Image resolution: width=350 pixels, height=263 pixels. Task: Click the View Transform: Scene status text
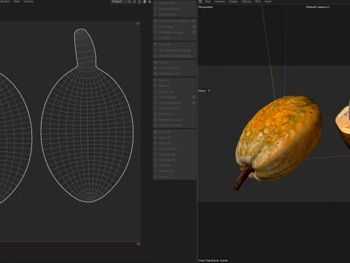pos(213,261)
